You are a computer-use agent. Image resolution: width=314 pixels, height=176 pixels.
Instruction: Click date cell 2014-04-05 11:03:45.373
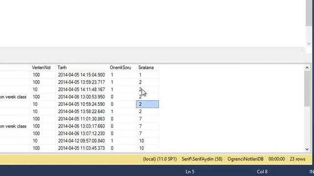click(81, 148)
